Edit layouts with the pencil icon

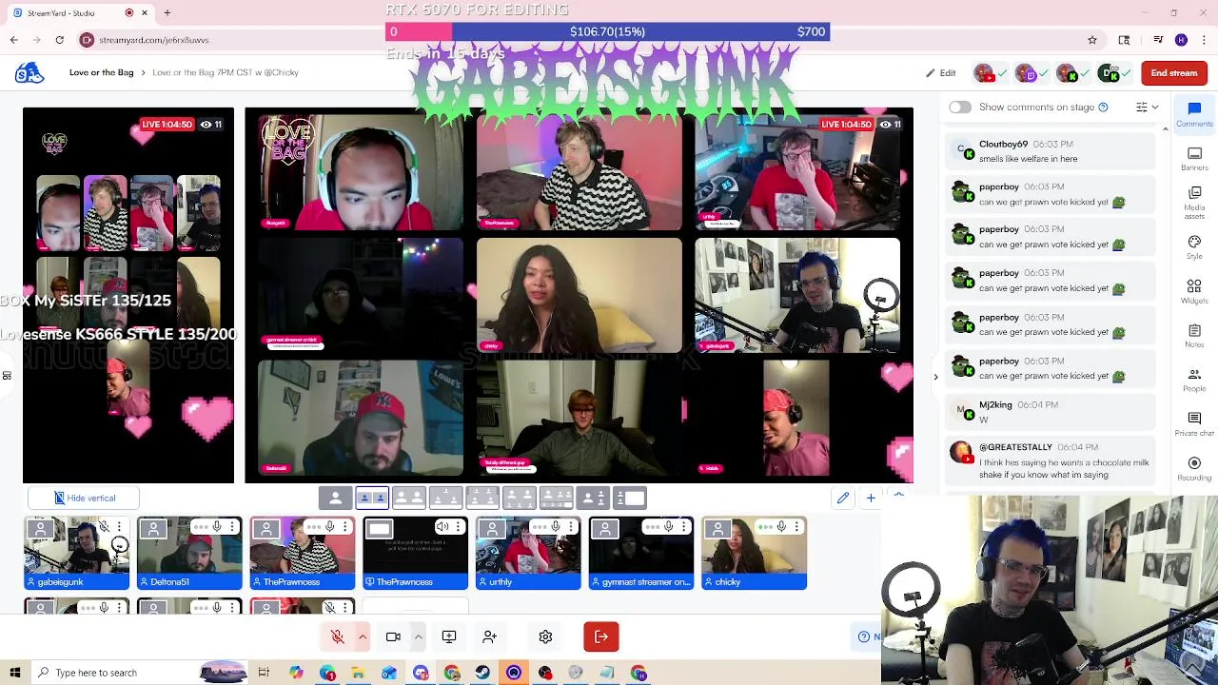point(843,498)
